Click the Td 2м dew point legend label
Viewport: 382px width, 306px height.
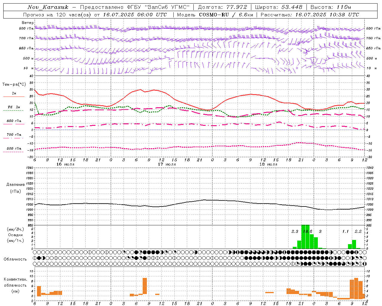pyautogui.click(x=14, y=107)
